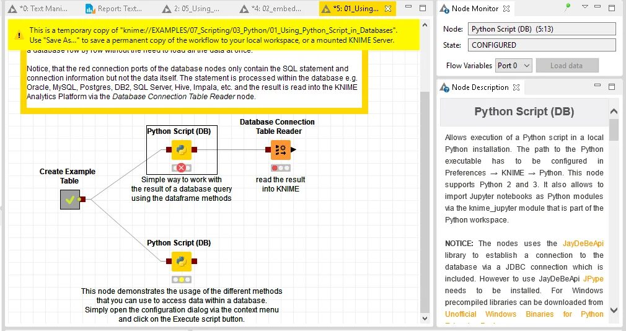
Task: Click the Node Description scroll down arrow
Action: (x=614, y=311)
